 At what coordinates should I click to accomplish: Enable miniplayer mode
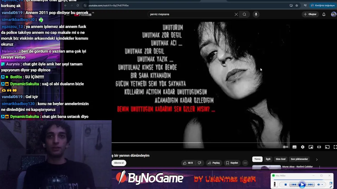[x=311, y=147]
